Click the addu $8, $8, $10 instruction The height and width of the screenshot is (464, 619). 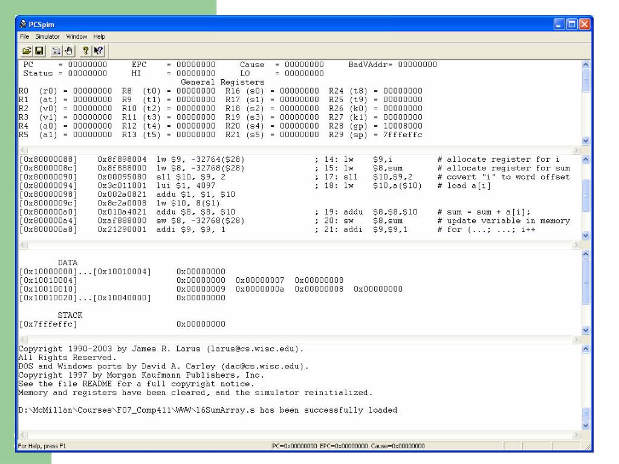coord(196,212)
